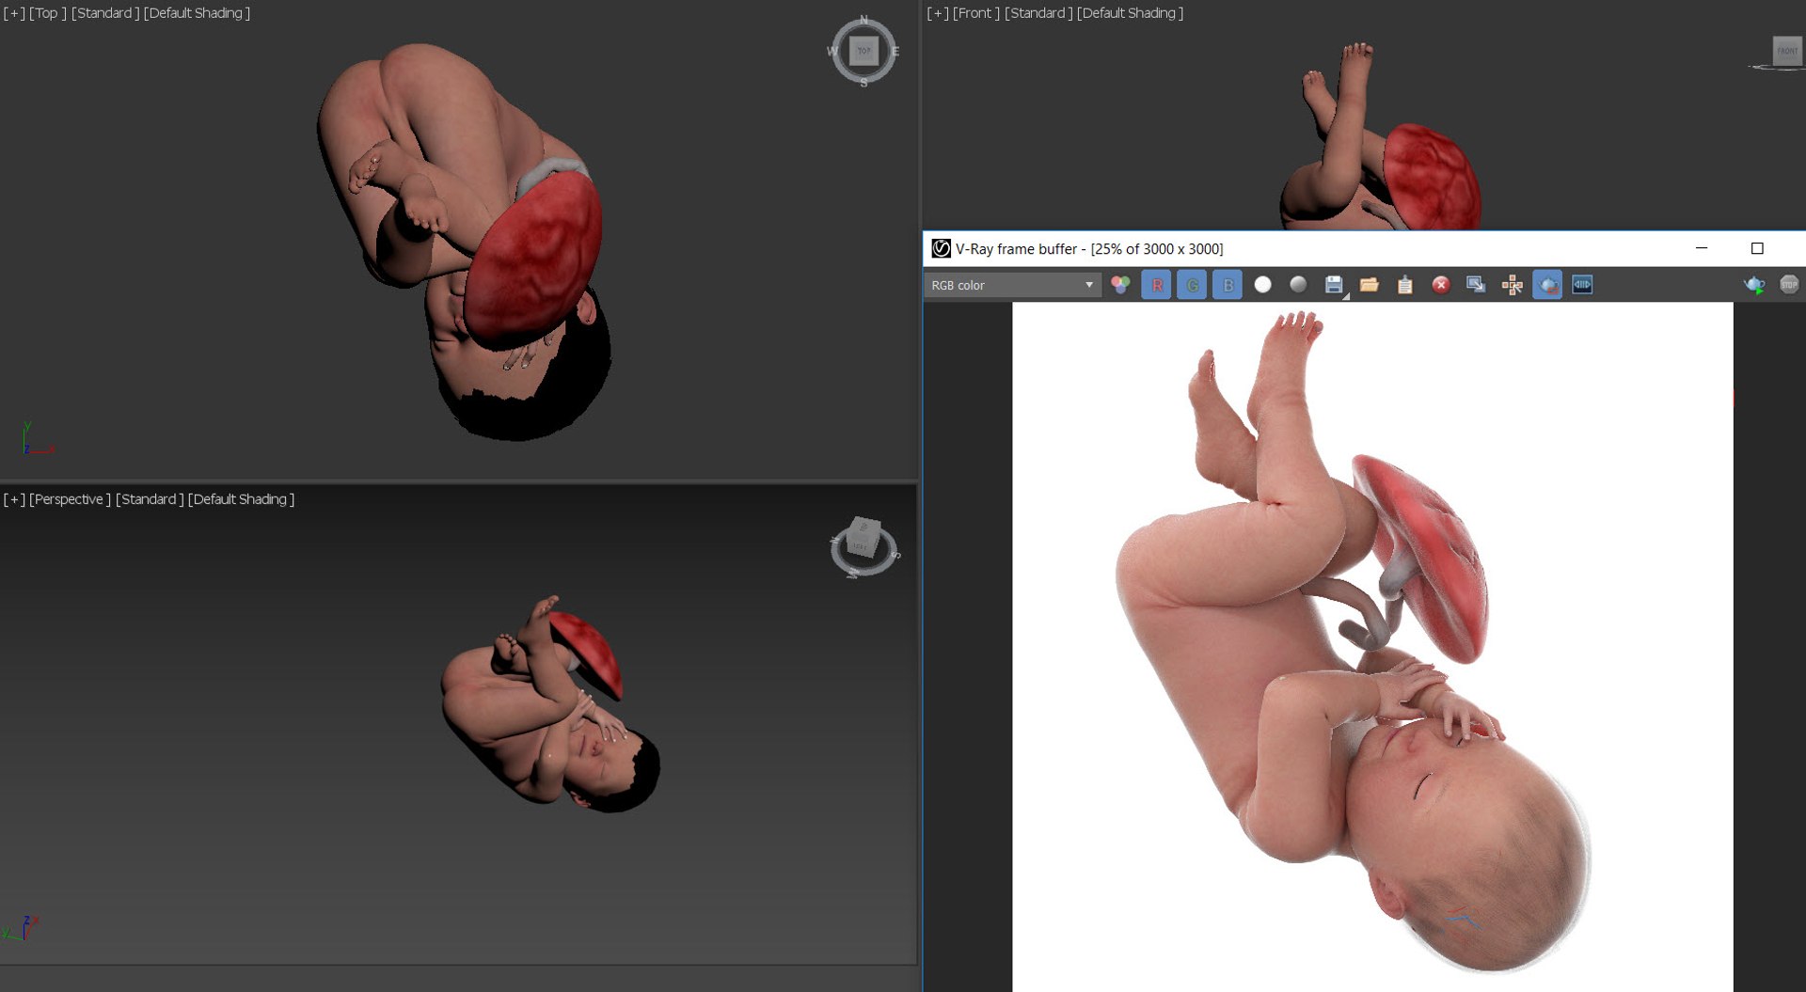
Task: Open Front viewport [Default Shading] menu
Action: [1130, 13]
